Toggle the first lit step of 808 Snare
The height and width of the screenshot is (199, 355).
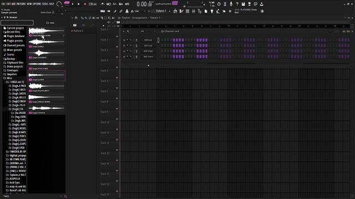pos(174,56)
